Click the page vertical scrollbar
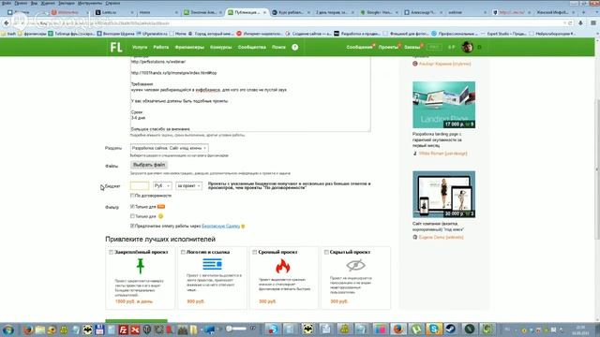This screenshot has width=600, height=337. click(597, 168)
